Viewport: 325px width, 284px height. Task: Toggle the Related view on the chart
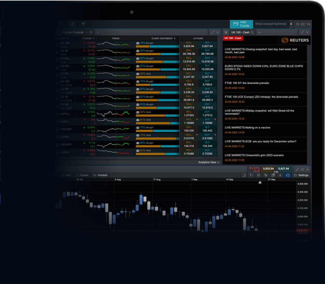point(100,175)
